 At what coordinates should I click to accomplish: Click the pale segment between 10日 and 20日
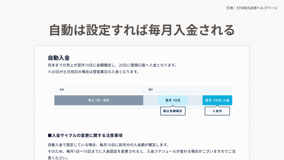coord(195,100)
